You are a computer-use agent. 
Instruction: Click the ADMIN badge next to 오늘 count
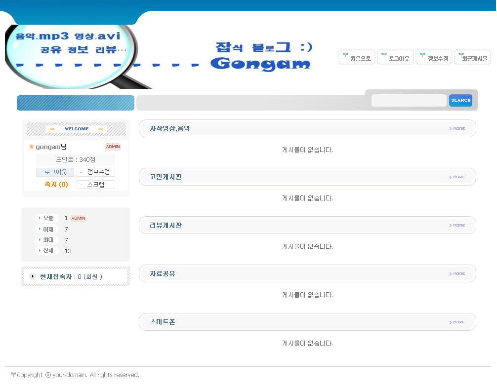(x=78, y=218)
